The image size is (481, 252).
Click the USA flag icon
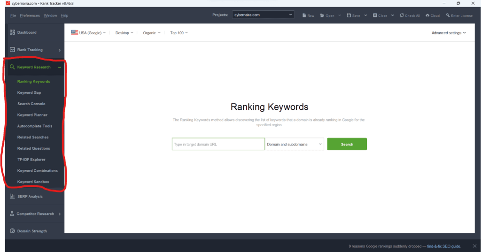(x=75, y=32)
